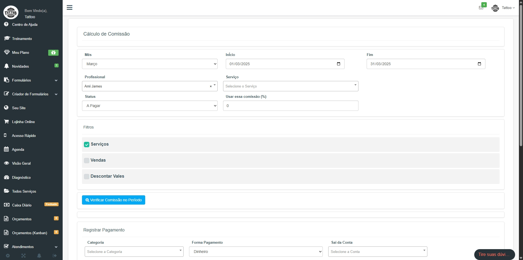Click the Agenda calendar icon
The width and height of the screenshot is (523, 260).
[x=6, y=149]
